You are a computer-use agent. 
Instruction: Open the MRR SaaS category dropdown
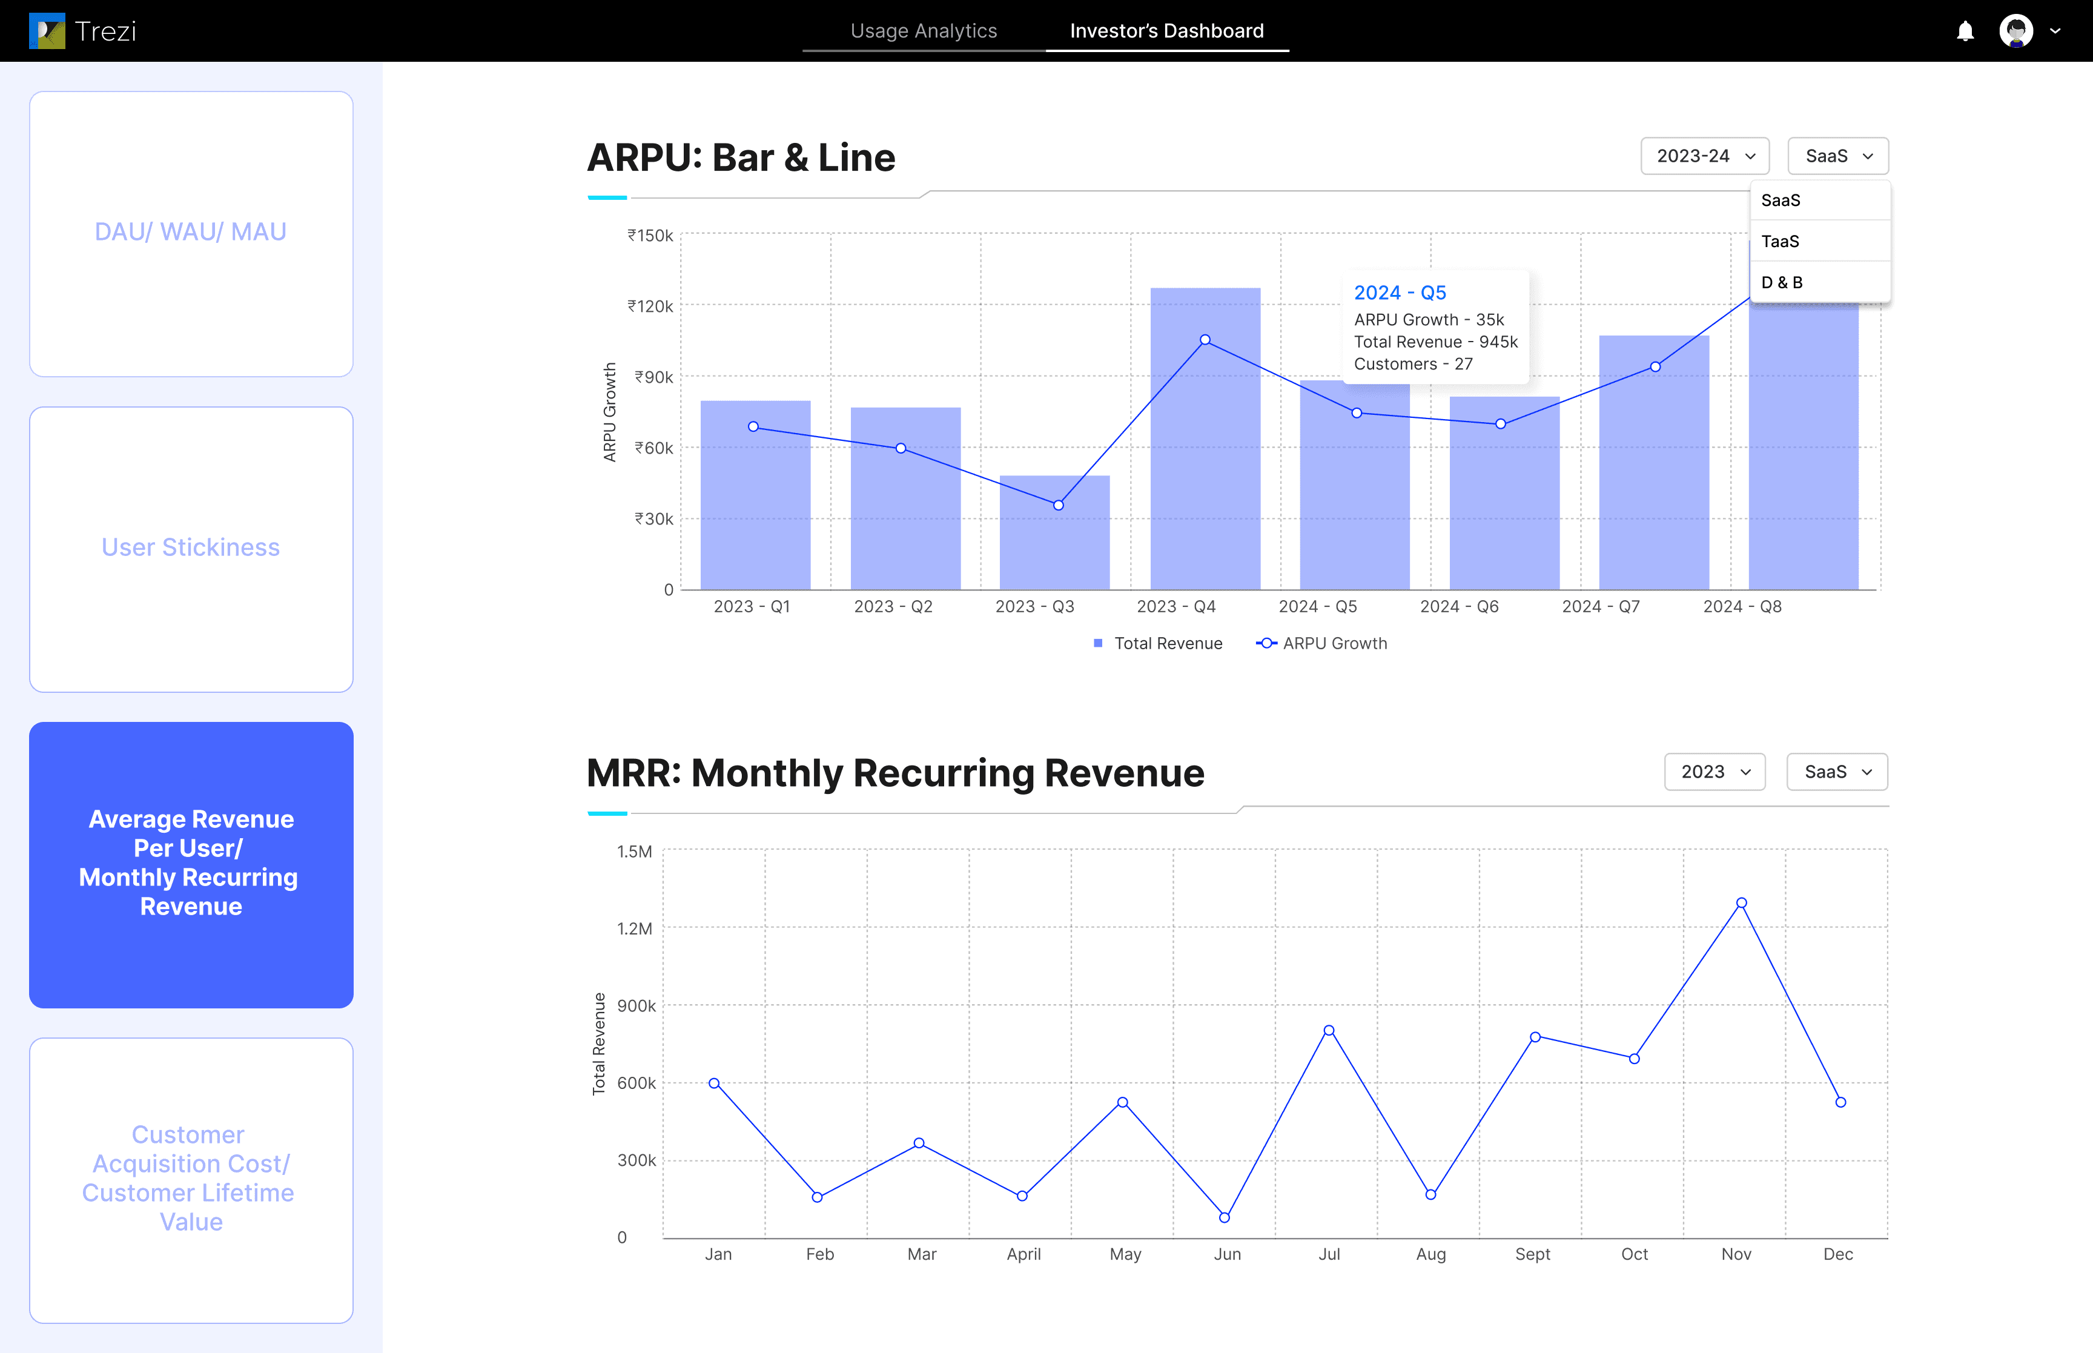click(x=1837, y=772)
